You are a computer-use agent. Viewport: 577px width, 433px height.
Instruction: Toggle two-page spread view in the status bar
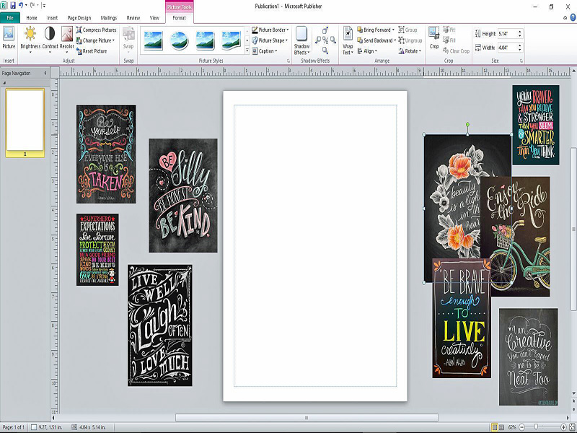501,427
